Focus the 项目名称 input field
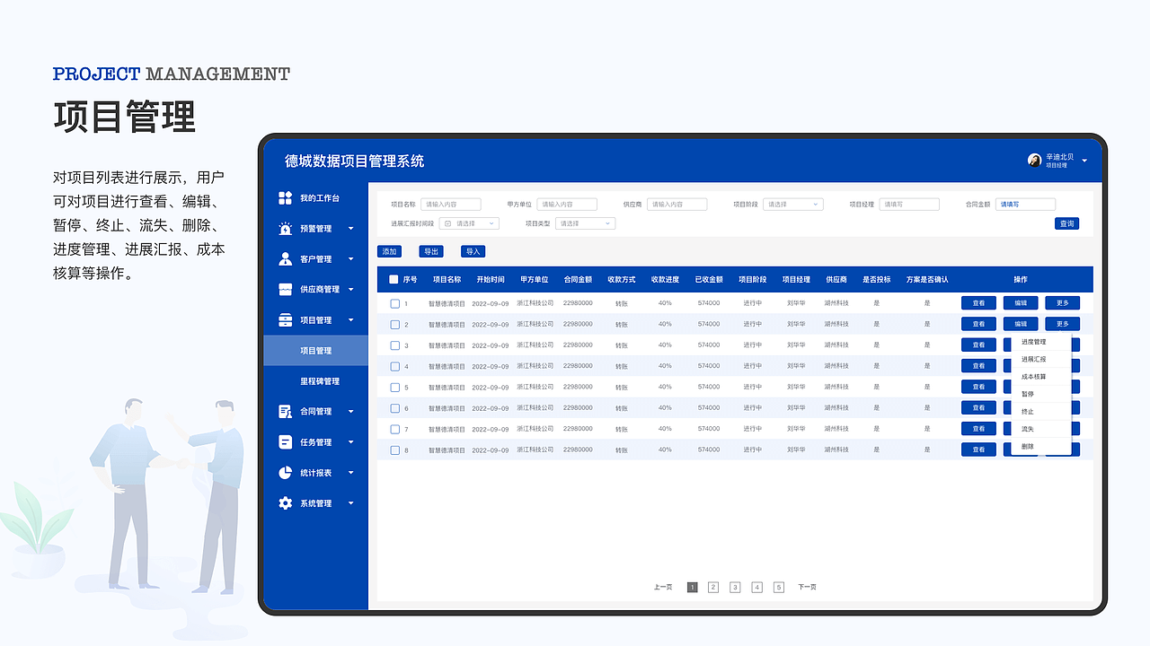The height and width of the screenshot is (646, 1150). point(451,205)
